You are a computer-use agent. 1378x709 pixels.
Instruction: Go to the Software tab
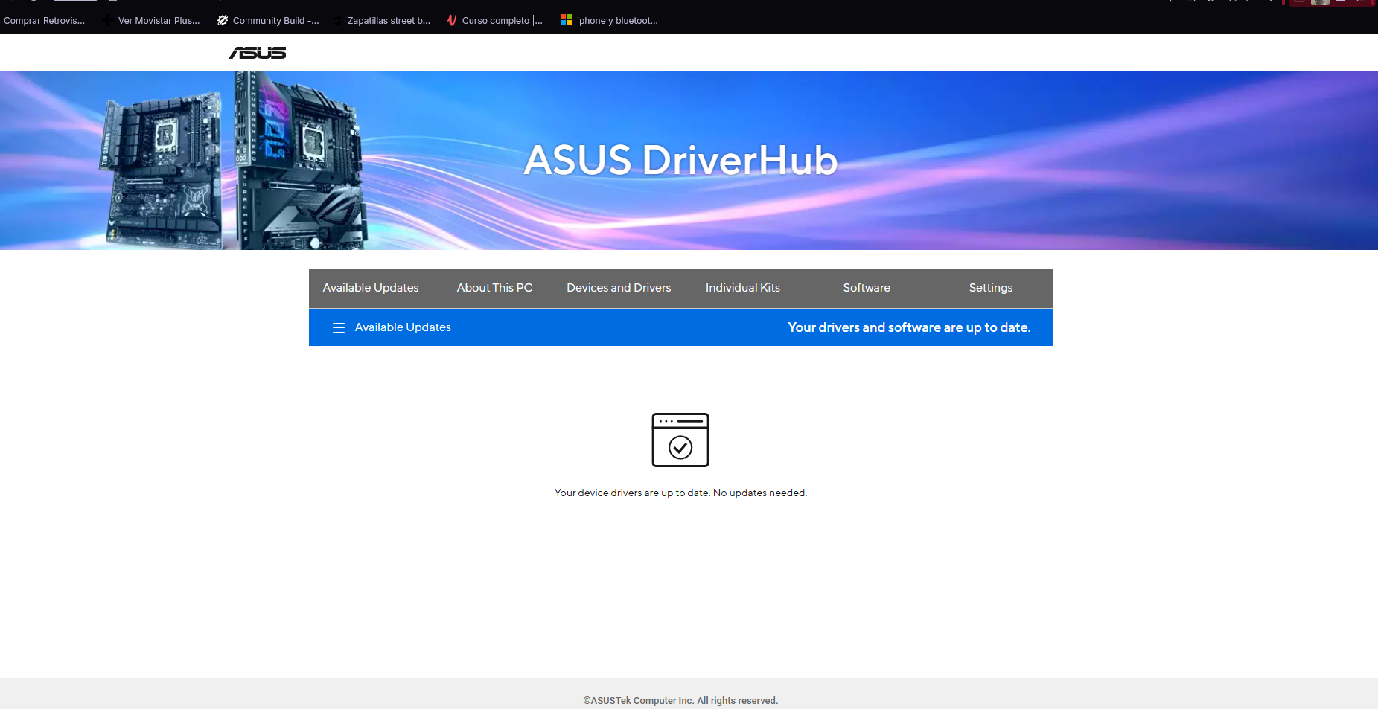(867, 288)
